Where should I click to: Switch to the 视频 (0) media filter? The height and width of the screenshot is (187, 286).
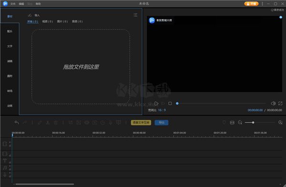tap(48, 21)
